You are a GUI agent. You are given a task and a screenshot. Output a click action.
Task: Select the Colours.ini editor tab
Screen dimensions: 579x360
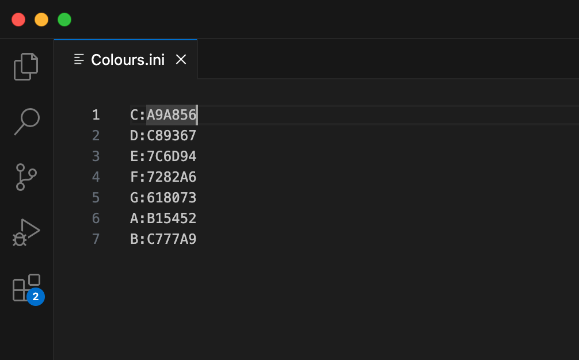coord(127,60)
